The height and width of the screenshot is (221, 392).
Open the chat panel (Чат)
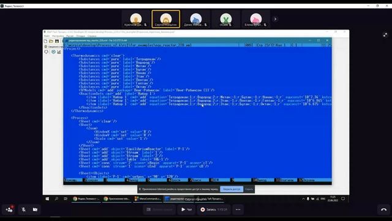[x=186, y=209]
